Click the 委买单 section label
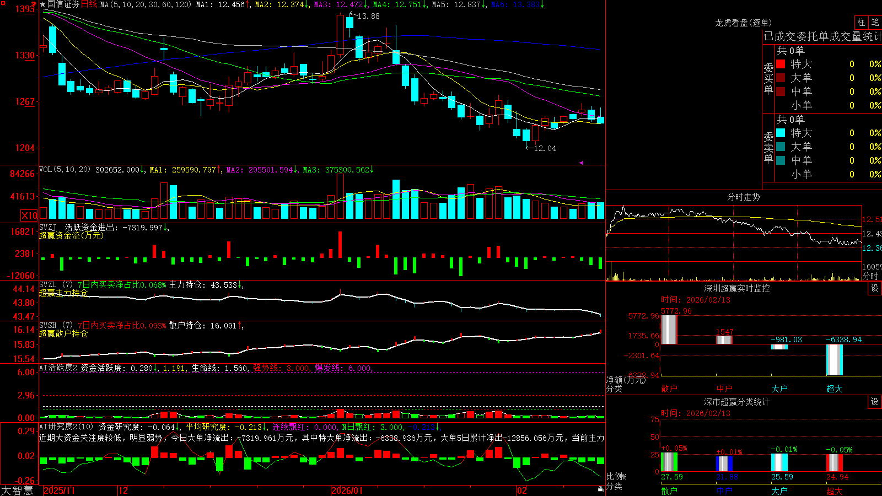Screen dimensions: 882x496 click(x=768, y=78)
